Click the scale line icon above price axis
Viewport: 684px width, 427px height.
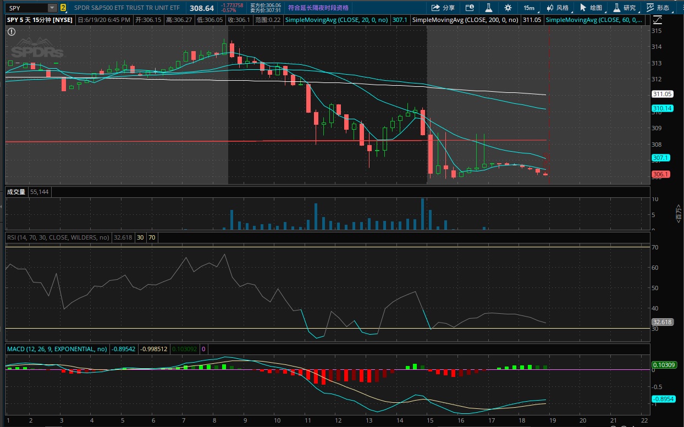tap(658, 20)
